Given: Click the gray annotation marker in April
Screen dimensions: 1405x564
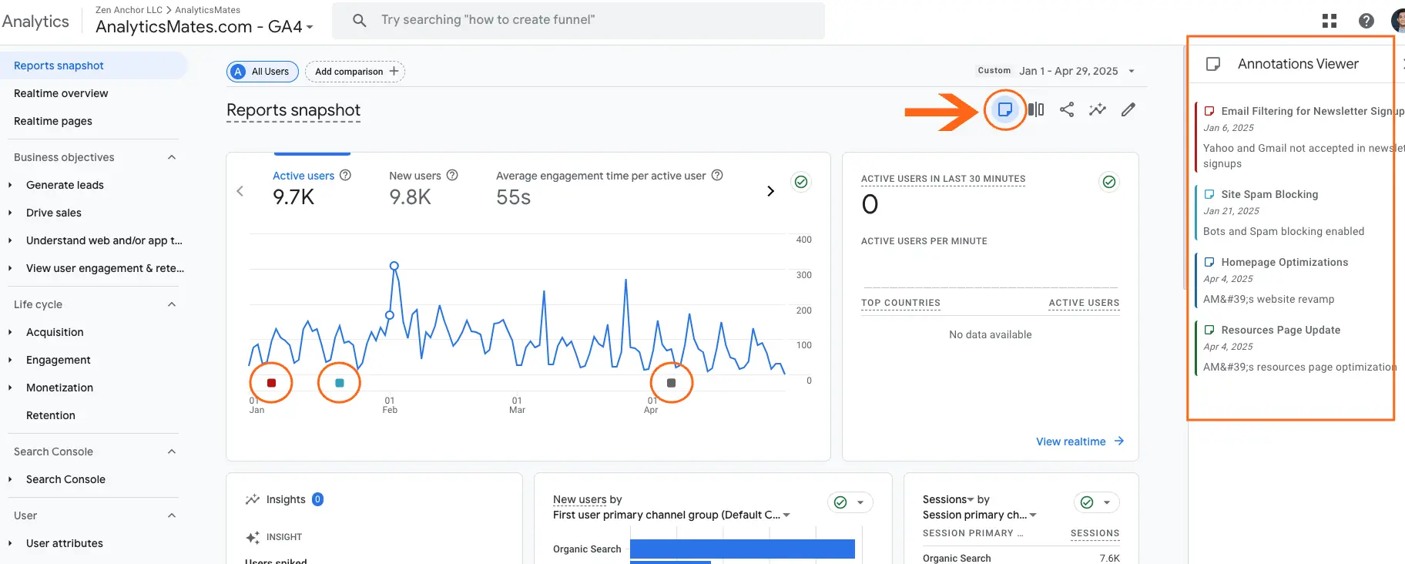Looking at the screenshot, I should [x=671, y=383].
